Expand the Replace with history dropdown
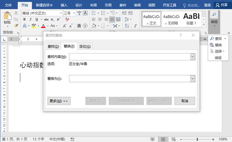 [192, 79]
